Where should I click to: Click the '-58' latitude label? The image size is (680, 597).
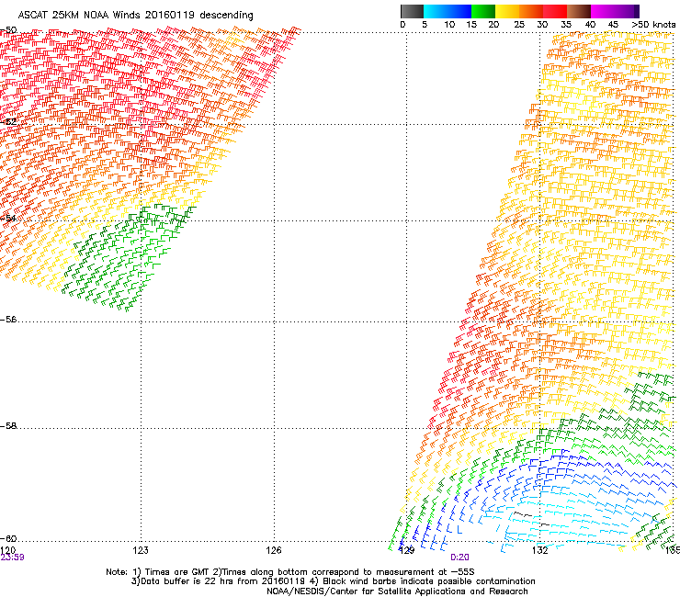[8, 426]
